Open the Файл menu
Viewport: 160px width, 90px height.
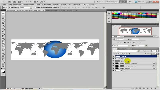coord(4,4)
